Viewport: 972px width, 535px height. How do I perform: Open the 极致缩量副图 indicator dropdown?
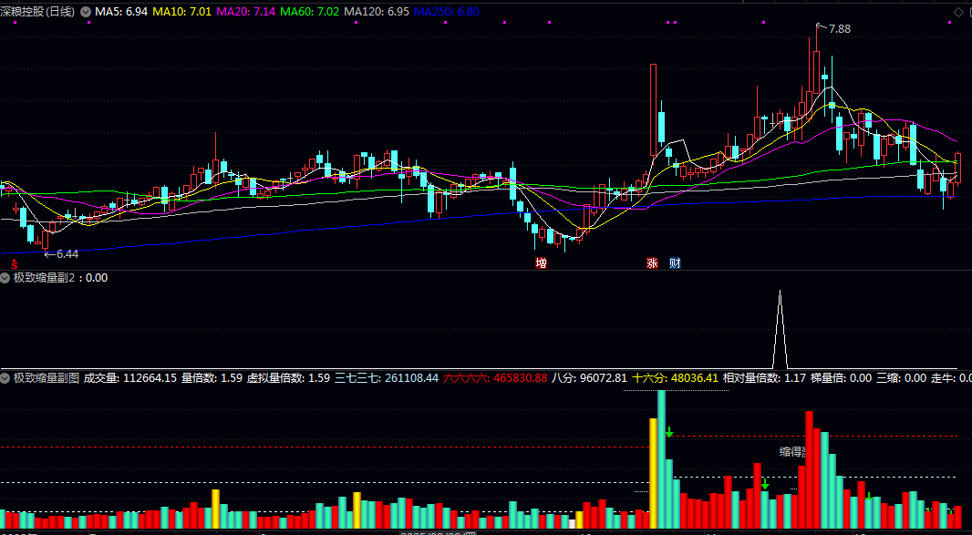coord(5,378)
